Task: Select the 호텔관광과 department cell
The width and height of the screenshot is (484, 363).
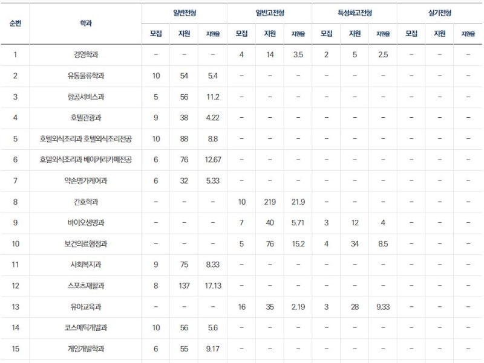Action: pos(85,118)
